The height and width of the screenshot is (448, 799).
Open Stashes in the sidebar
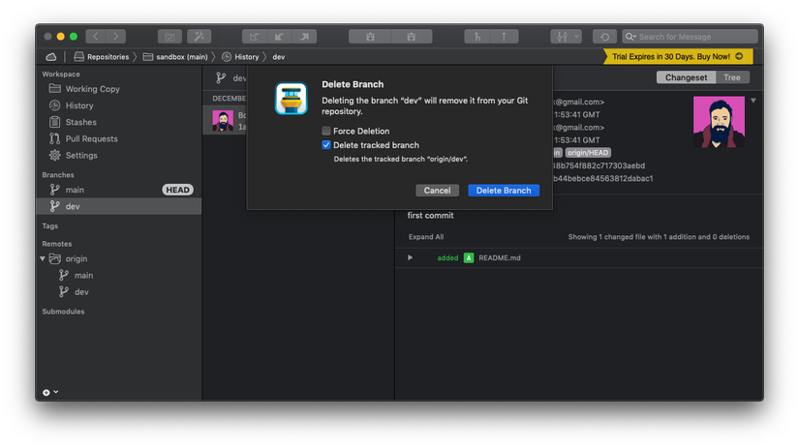pyautogui.click(x=80, y=122)
